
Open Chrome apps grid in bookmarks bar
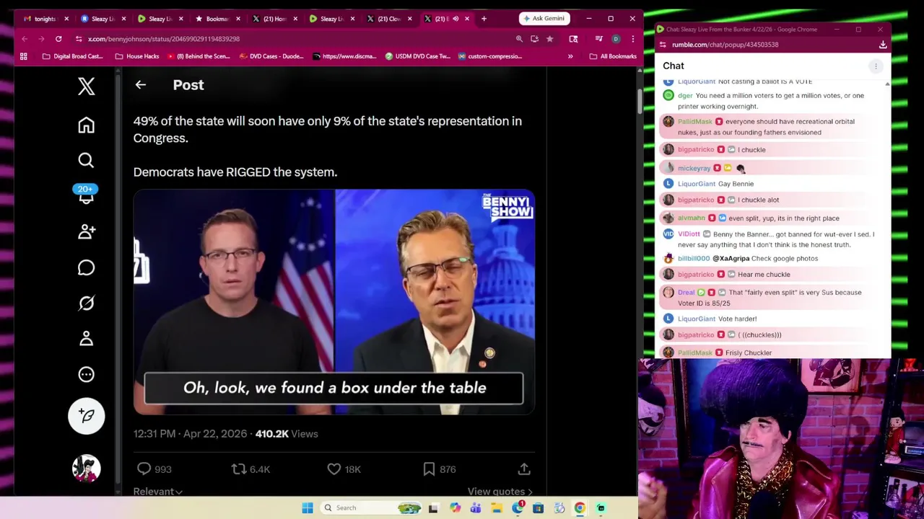[24, 56]
